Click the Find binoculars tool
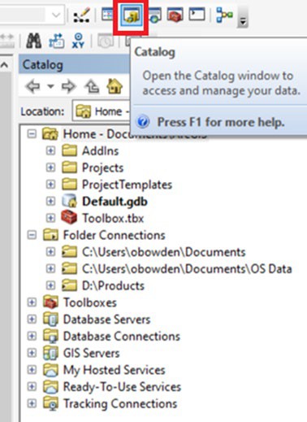The height and width of the screenshot is (422, 307). point(34,41)
